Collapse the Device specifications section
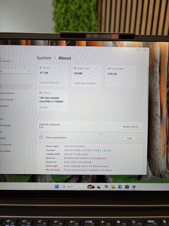Viewport: 169px width, 226px height. pyautogui.click(x=140, y=139)
